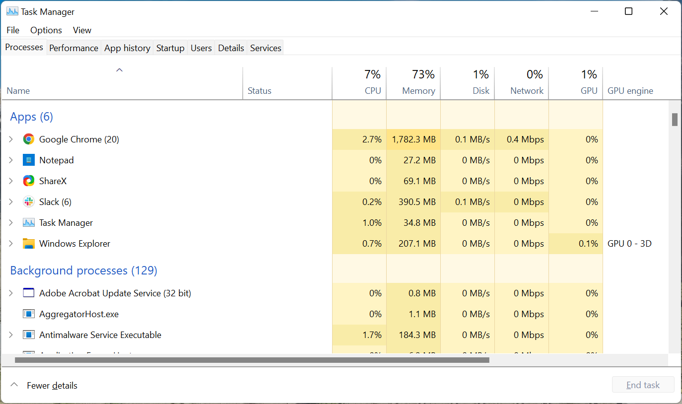Screen dimensions: 682x404
Task: Sort by Name column header
Action: (122, 83)
